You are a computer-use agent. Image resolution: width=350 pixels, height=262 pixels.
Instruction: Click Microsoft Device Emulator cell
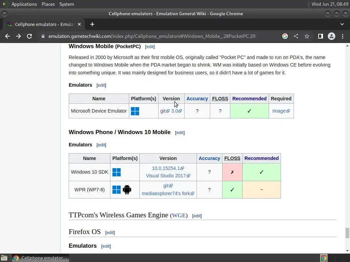99,111
